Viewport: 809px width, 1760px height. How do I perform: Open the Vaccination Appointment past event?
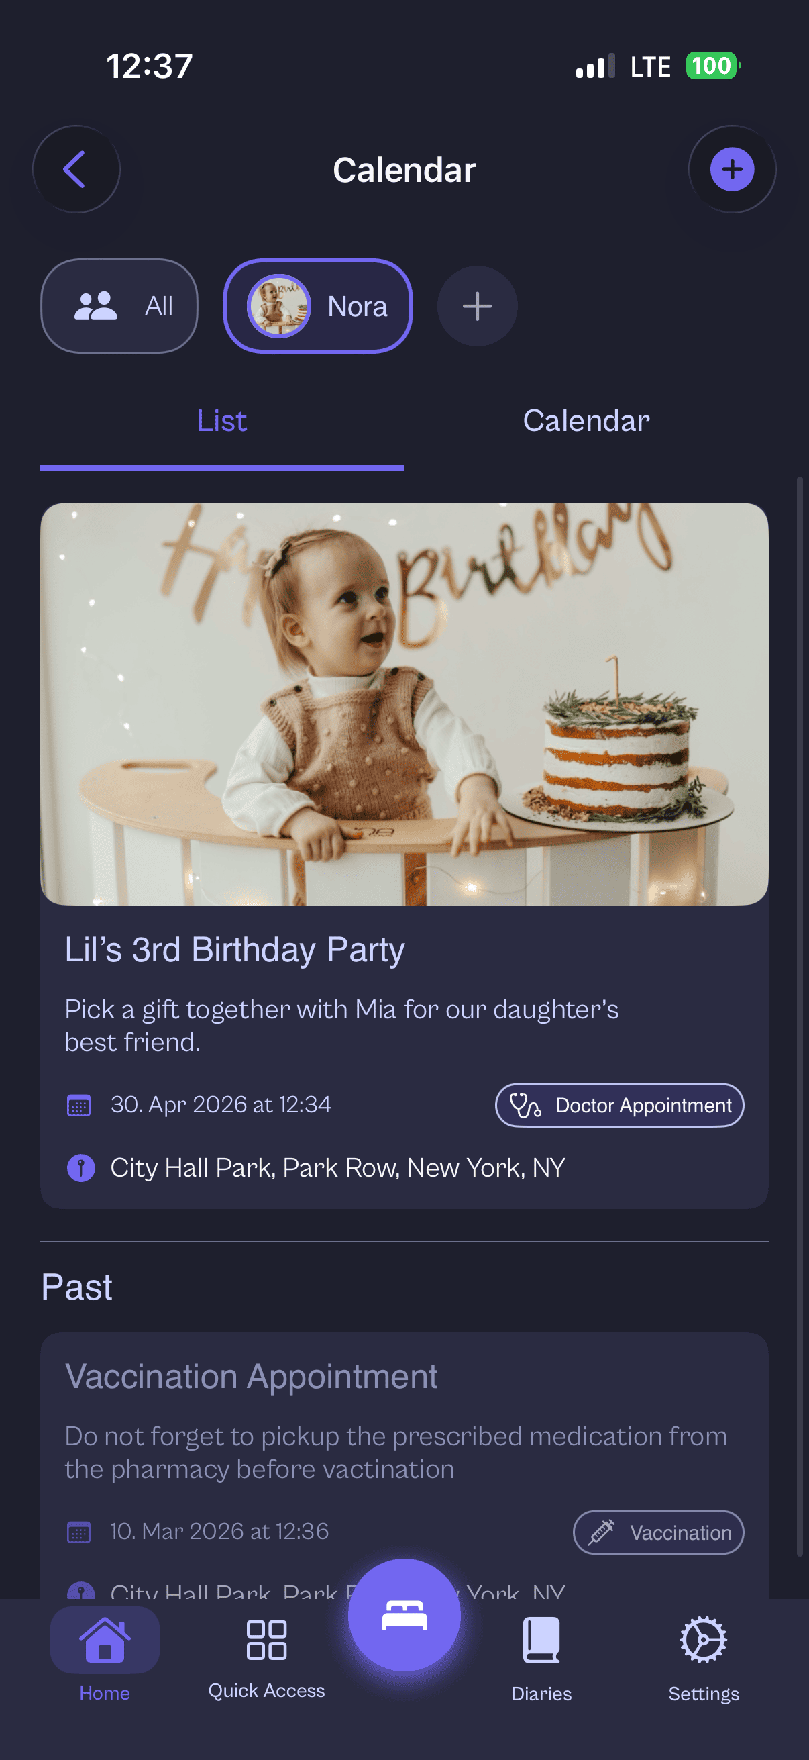[x=252, y=1376]
